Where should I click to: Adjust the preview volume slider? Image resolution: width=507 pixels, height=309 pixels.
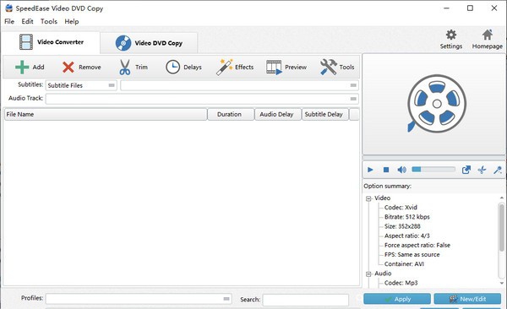(x=433, y=170)
